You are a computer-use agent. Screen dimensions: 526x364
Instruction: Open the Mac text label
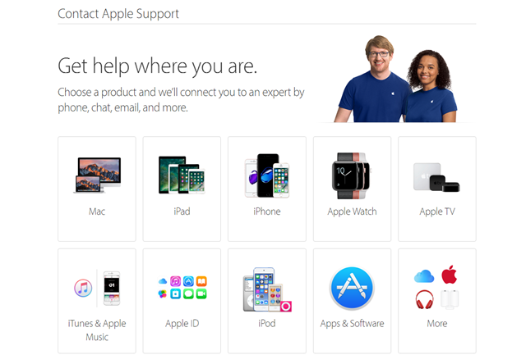click(x=97, y=212)
